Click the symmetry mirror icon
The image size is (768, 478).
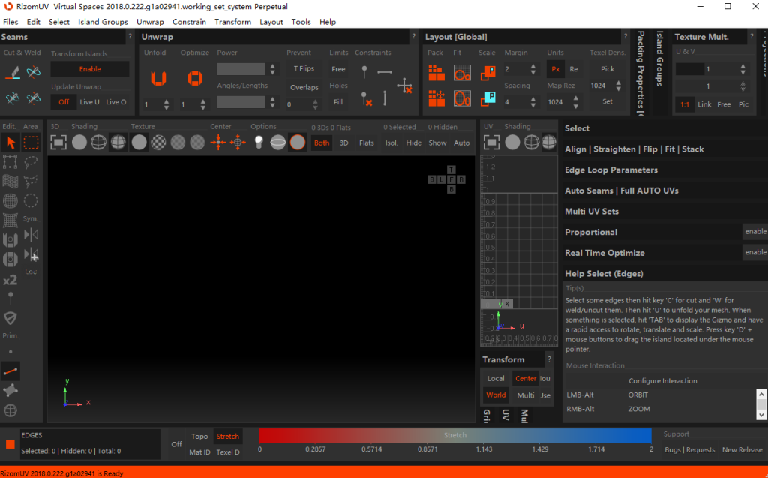click(x=31, y=236)
